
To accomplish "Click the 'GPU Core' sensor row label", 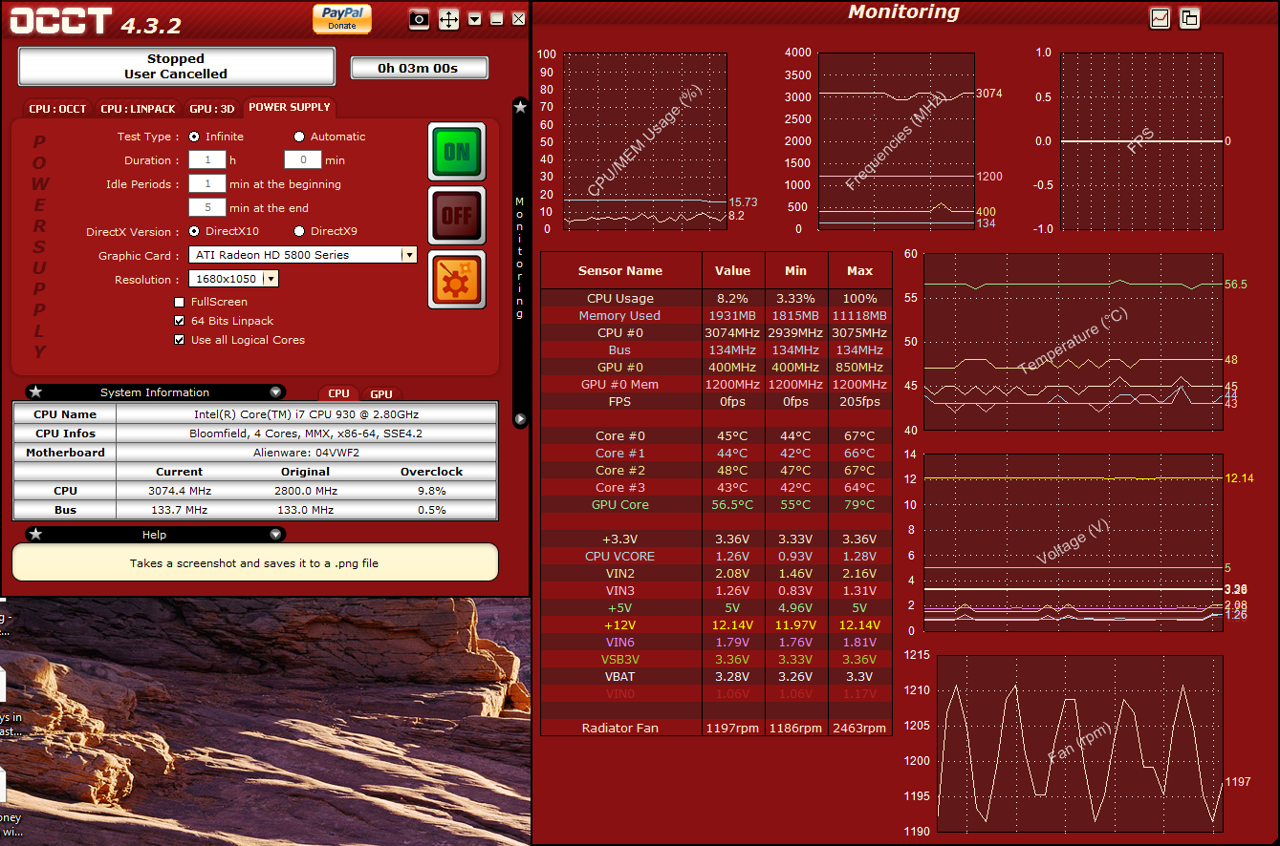I will 620,504.
